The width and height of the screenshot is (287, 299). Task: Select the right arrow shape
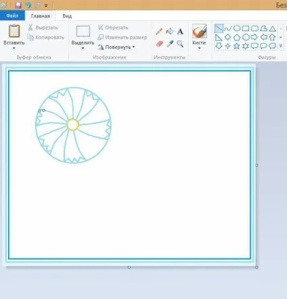pyautogui.click(x=255, y=37)
